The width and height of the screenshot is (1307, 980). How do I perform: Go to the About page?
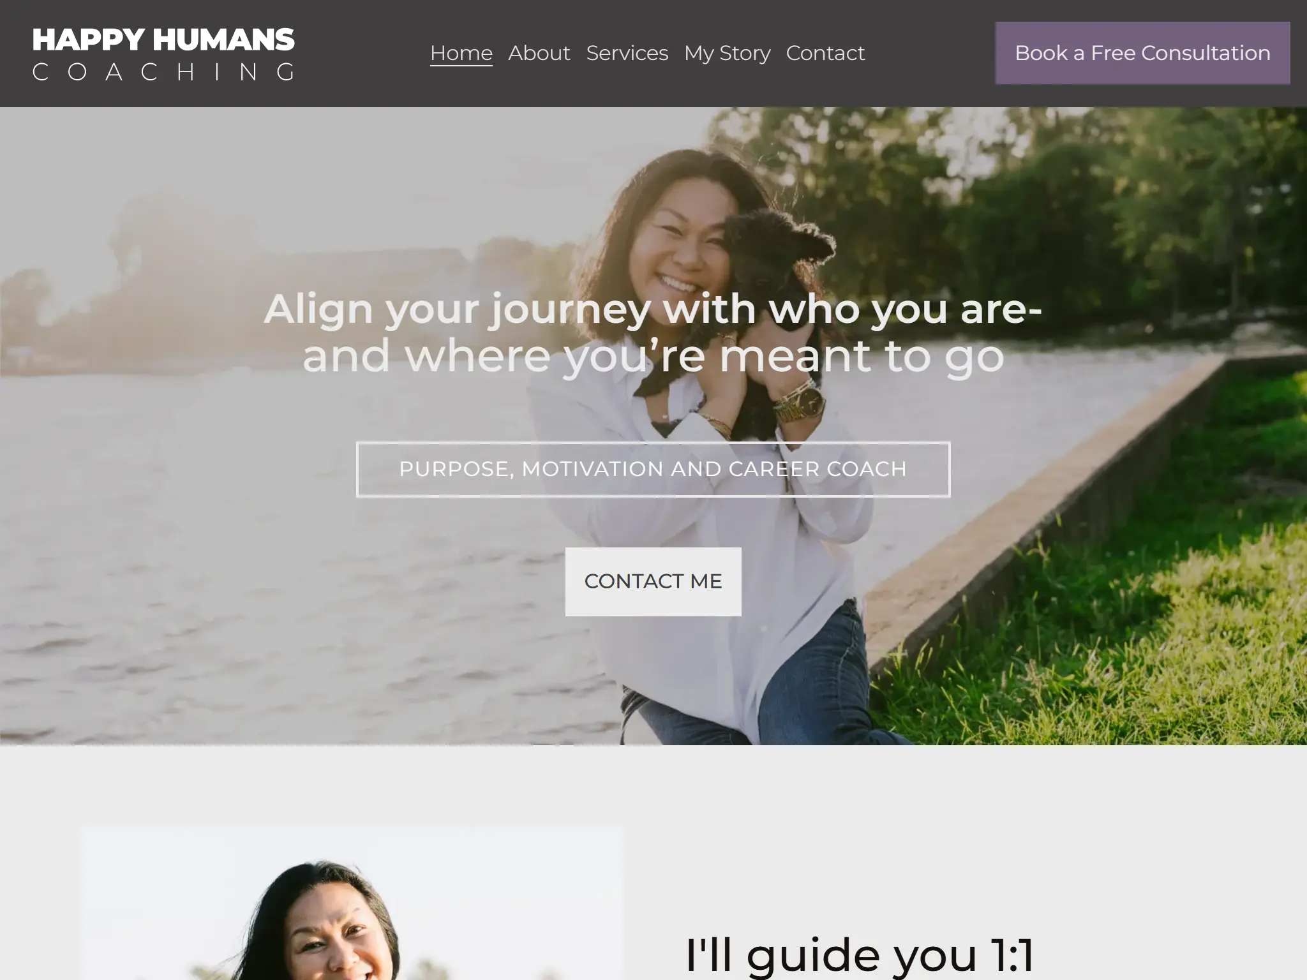(x=539, y=53)
